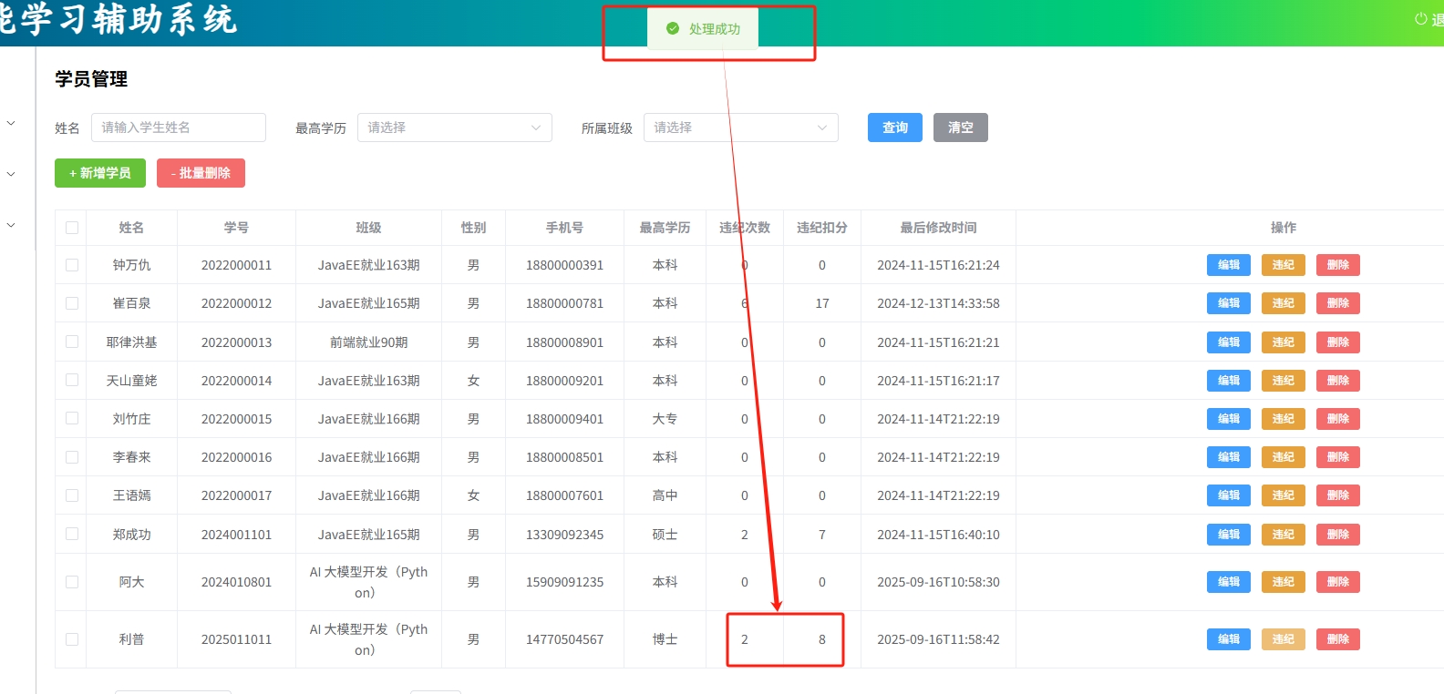Image resolution: width=1444 pixels, height=694 pixels.
Task: Click the 违纪扣分 column header
Action: 821,228
